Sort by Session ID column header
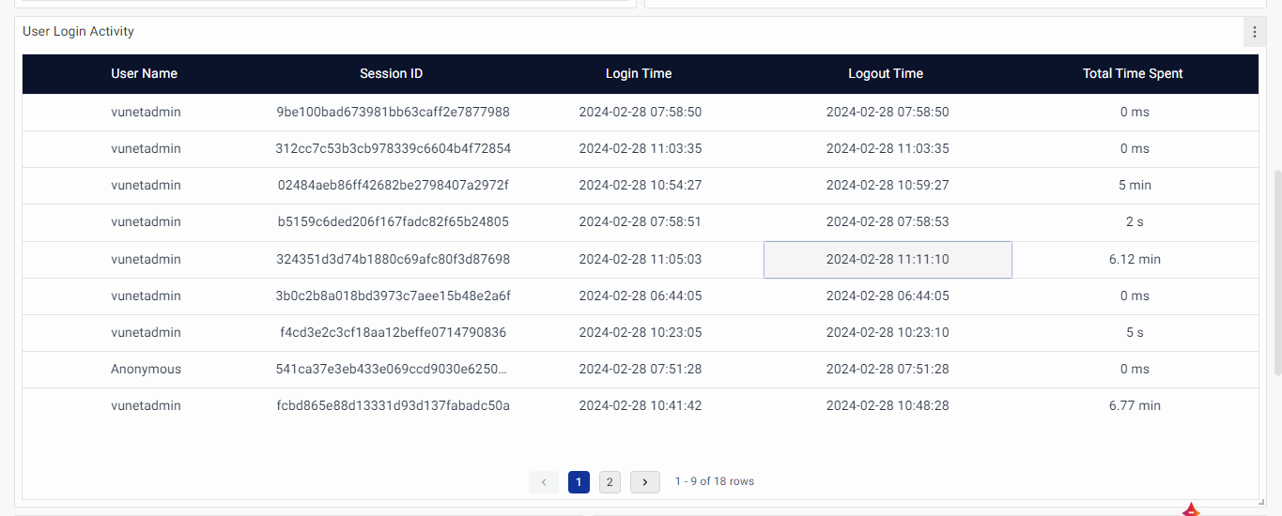 coord(391,74)
